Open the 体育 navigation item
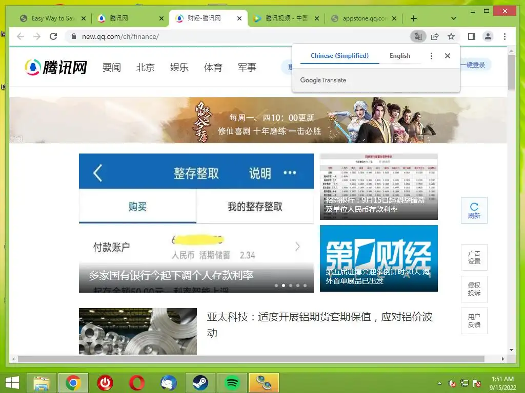Screen dimensions: 525x393 (x=213, y=67)
